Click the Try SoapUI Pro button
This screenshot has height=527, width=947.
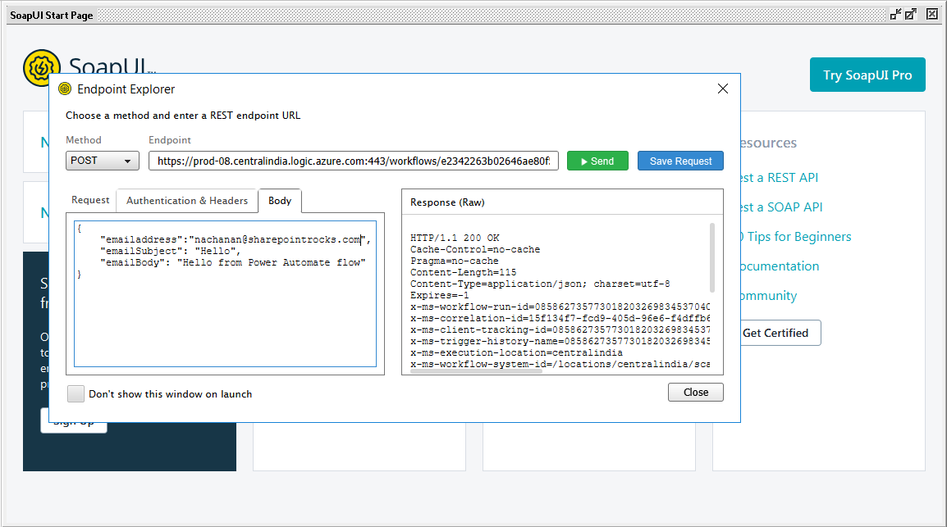tap(867, 75)
